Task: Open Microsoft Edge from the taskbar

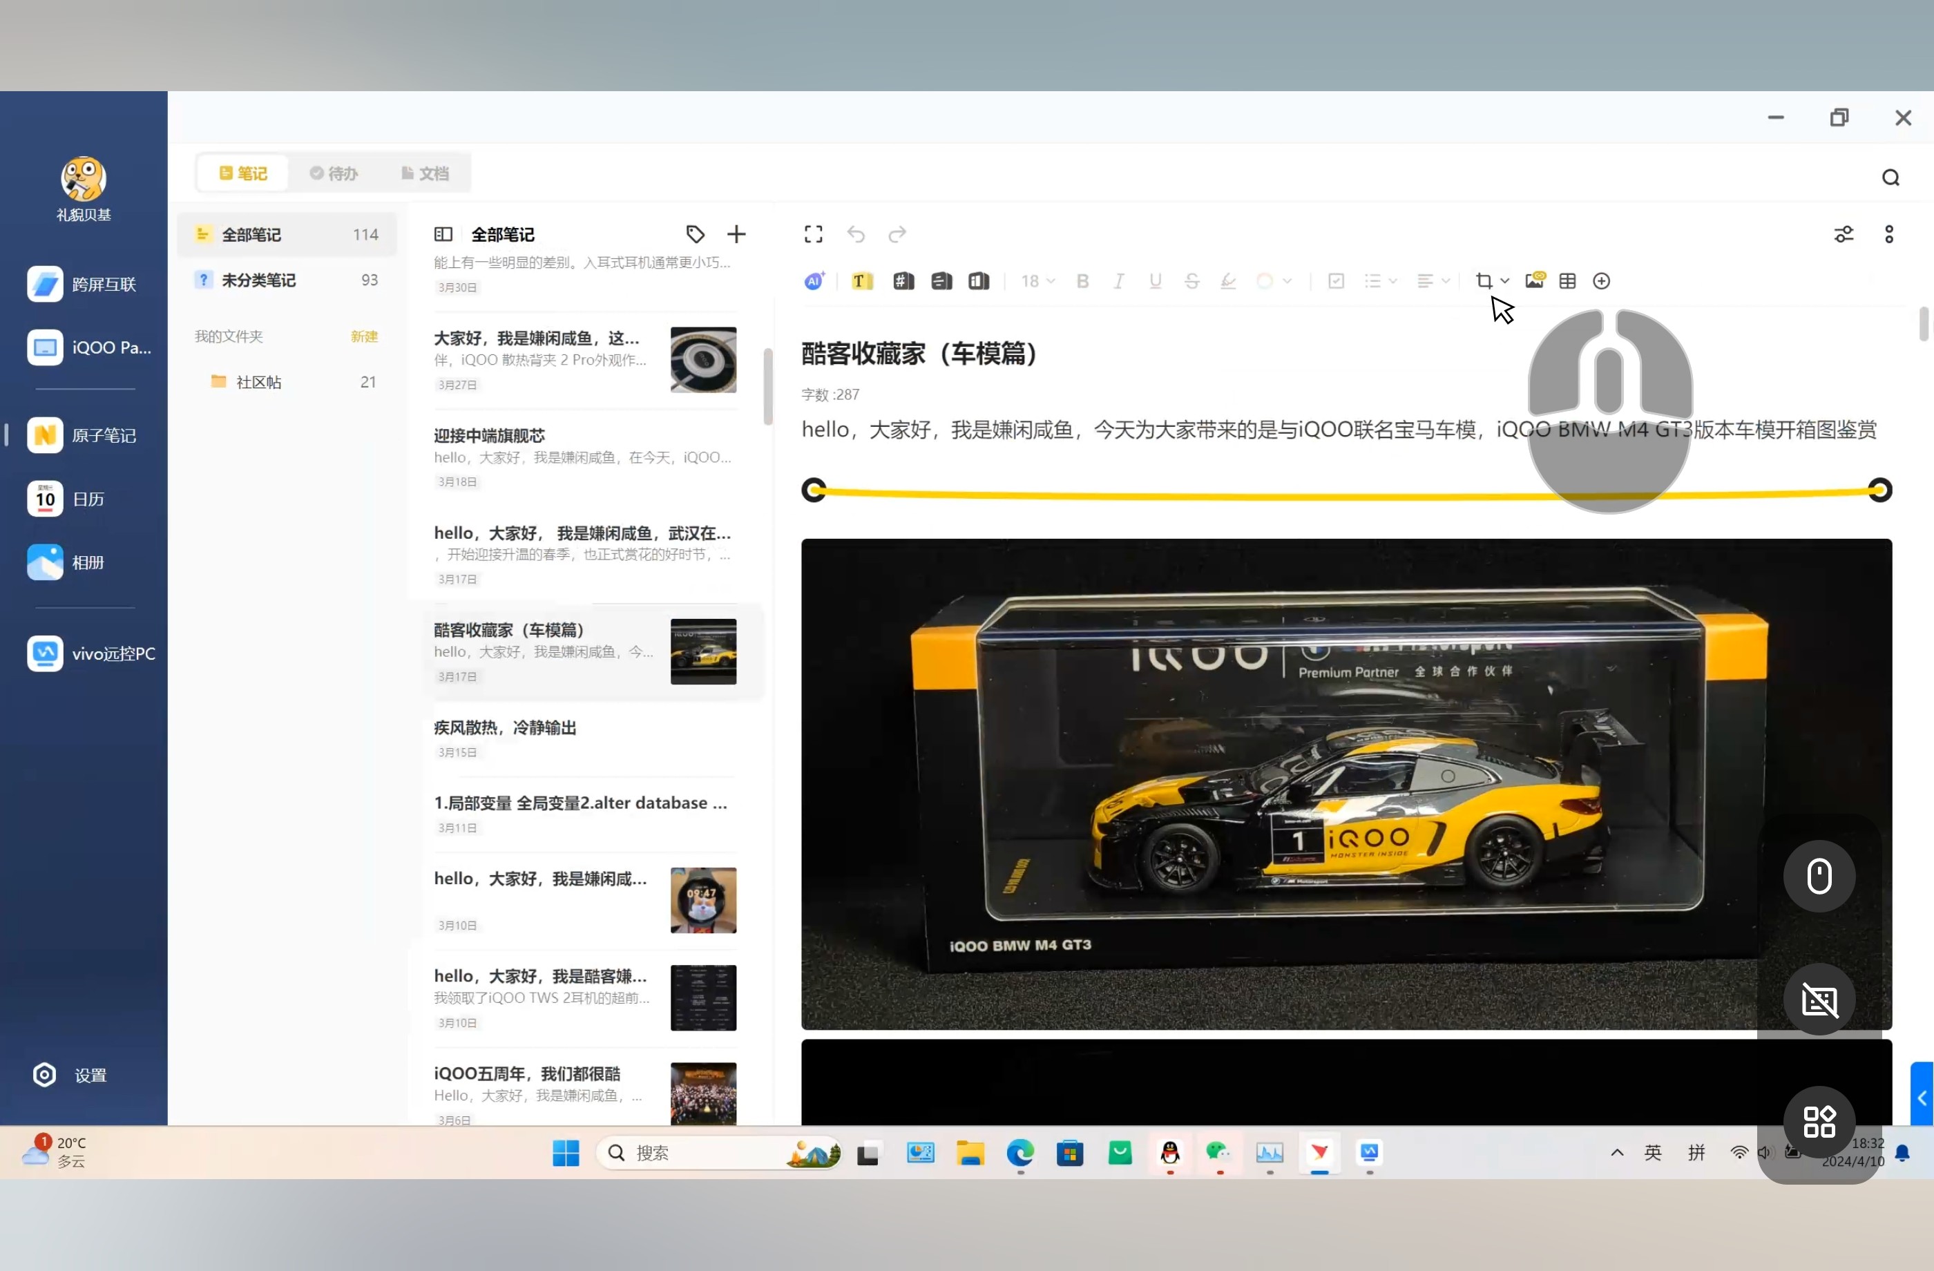Action: (1019, 1153)
